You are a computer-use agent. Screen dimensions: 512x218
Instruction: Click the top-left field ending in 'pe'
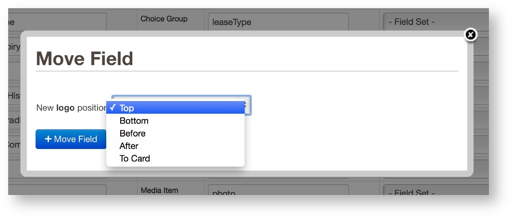(x=53, y=22)
